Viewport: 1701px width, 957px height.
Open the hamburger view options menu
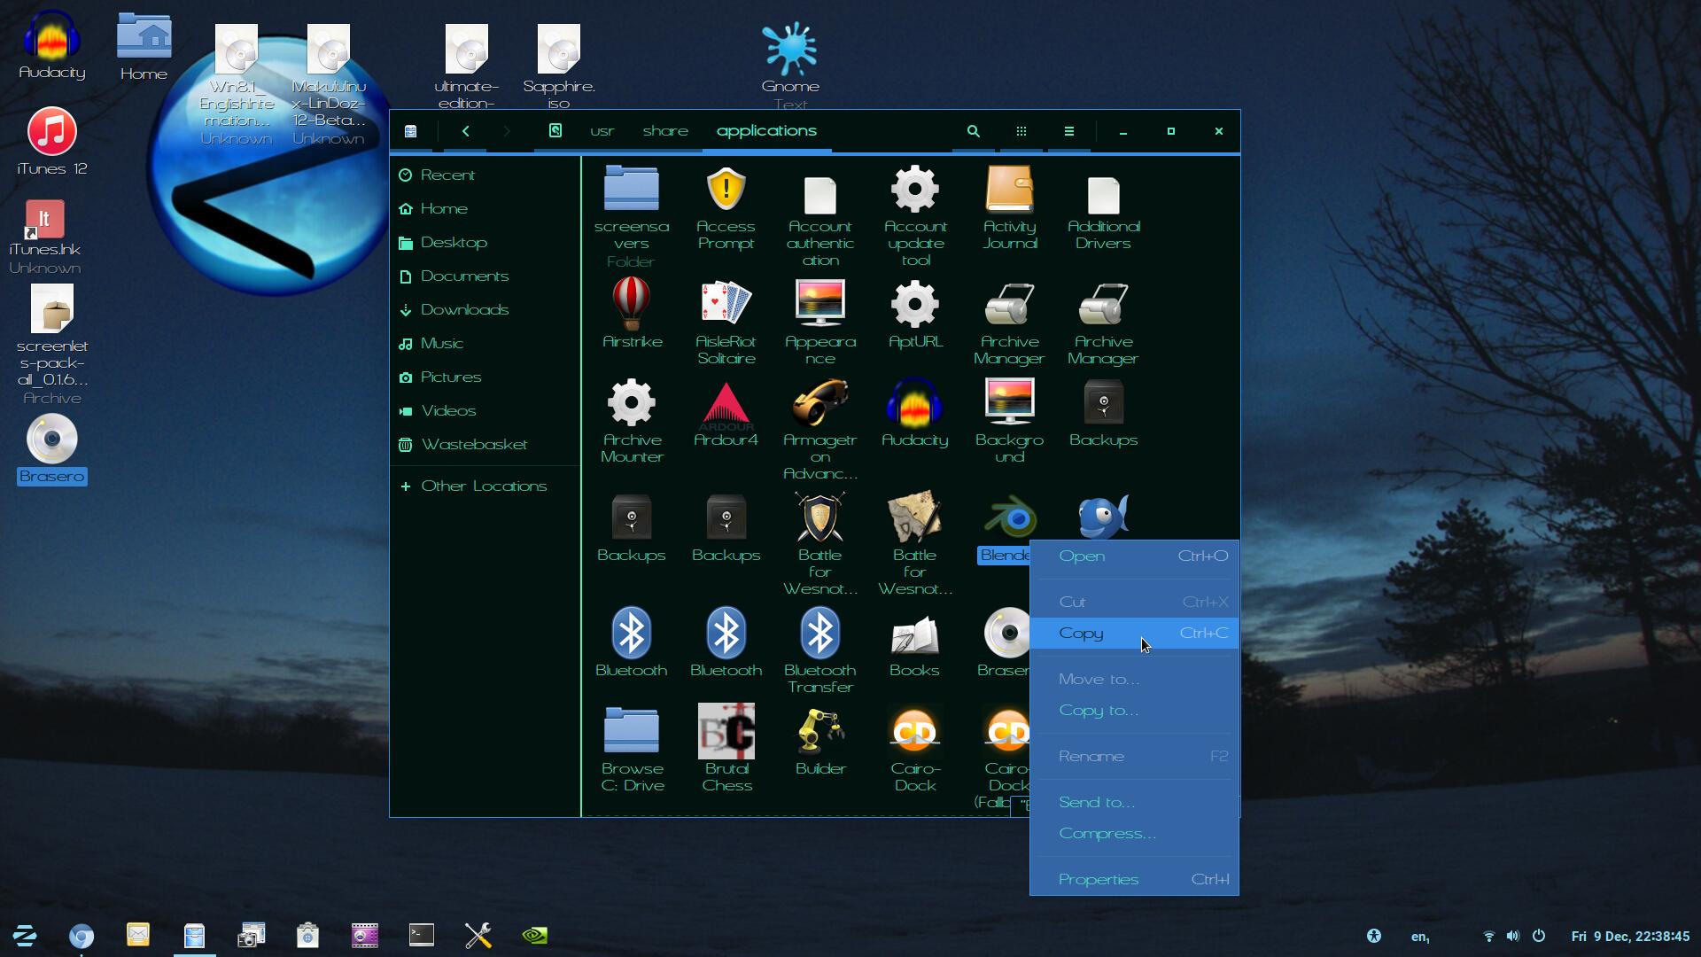[x=1069, y=131]
